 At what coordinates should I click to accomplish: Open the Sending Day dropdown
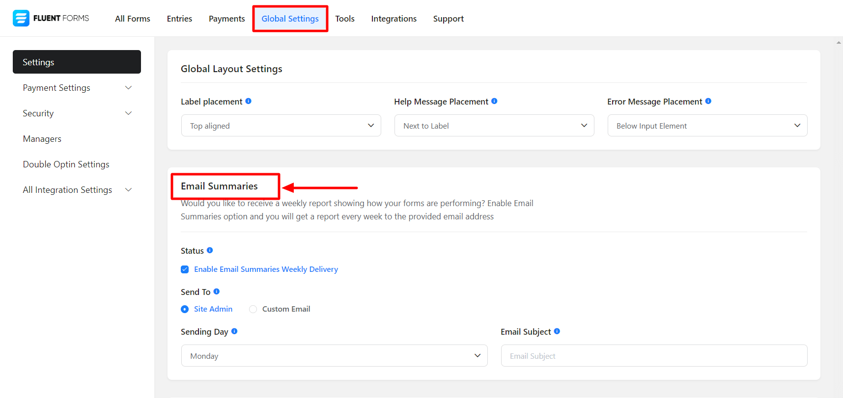tap(334, 356)
